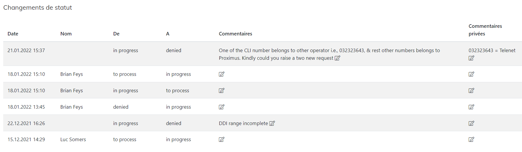Edit comment on 21.01.2022 15:37 denied row
522x152 pixels.
(x=337, y=58)
